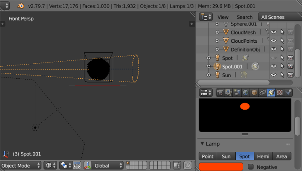Image resolution: width=302 pixels, height=171 pixels.
Task: Open the Scene properties tab icon
Action: coord(237,93)
